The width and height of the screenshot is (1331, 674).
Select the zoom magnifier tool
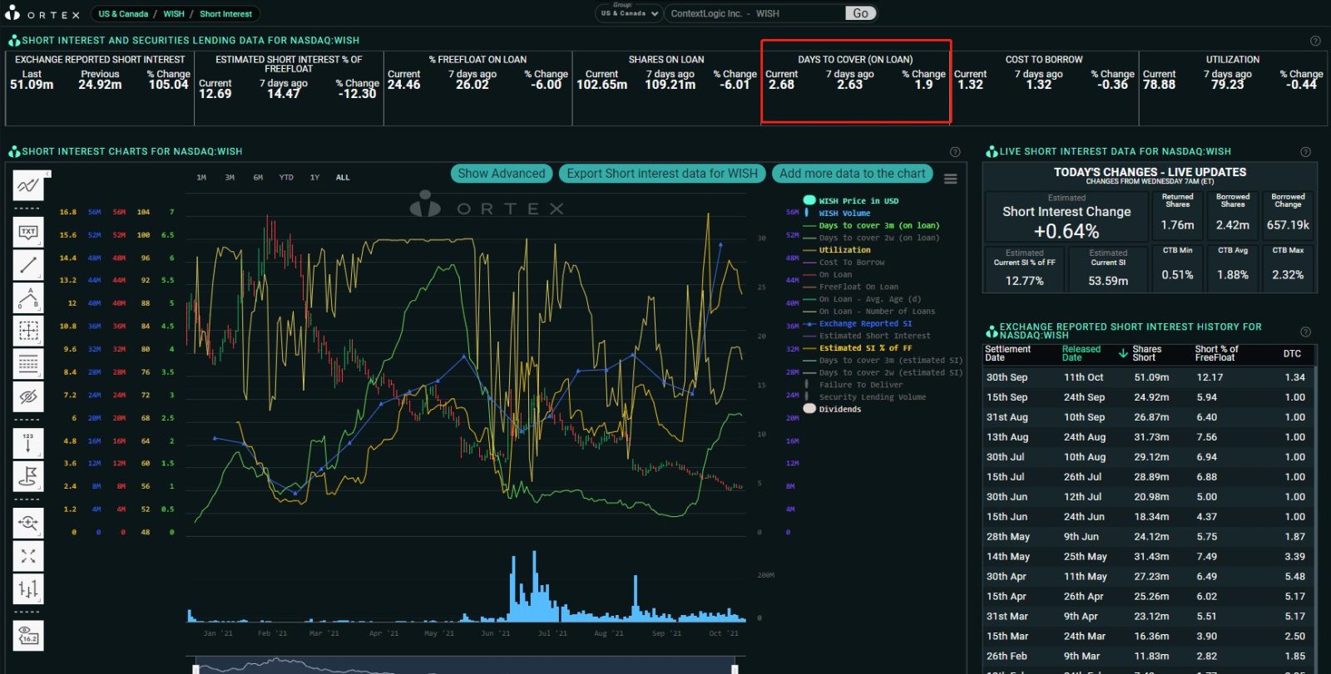[x=28, y=523]
